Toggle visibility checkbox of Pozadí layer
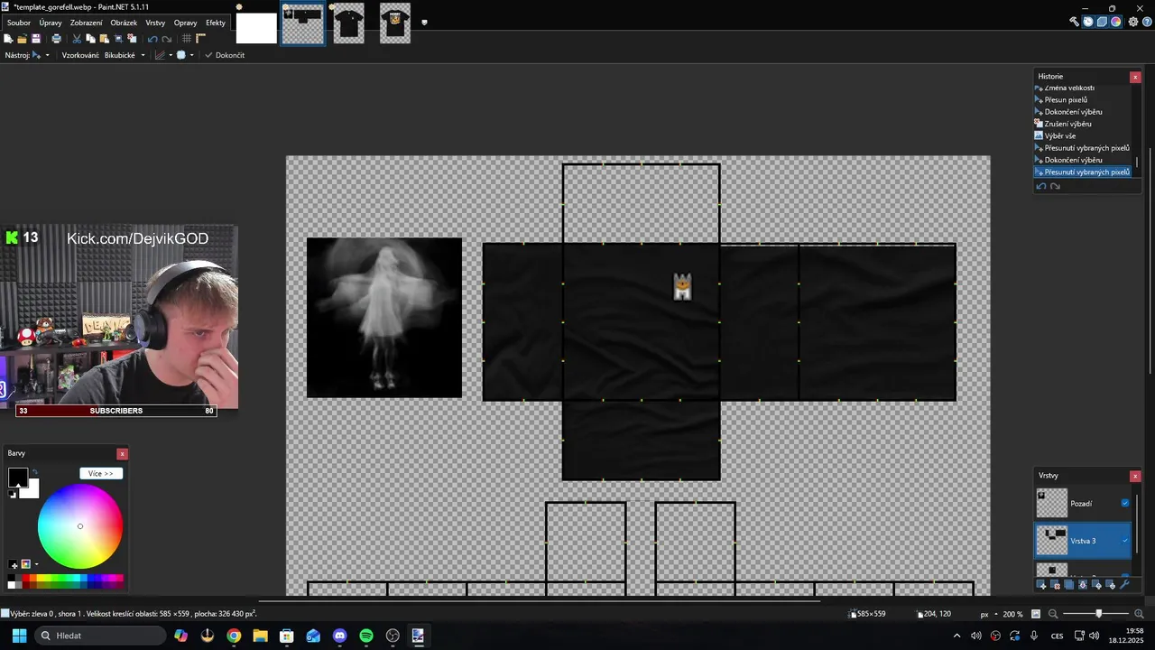Viewport: 1155px width, 650px height. (1125, 503)
